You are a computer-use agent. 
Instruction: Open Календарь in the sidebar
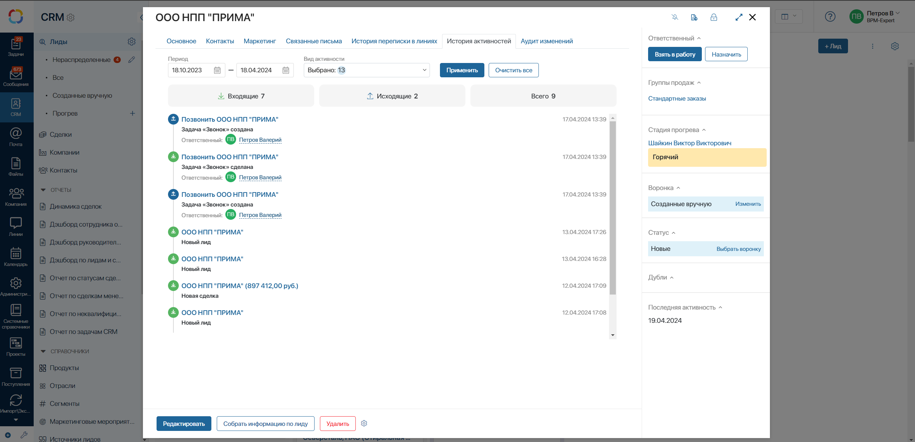coord(16,257)
